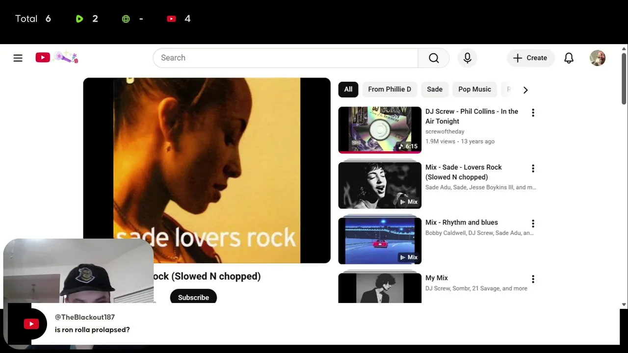Click the webcam overlay feed
The height and width of the screenshot is (353, 628).
tap(78, 272)
